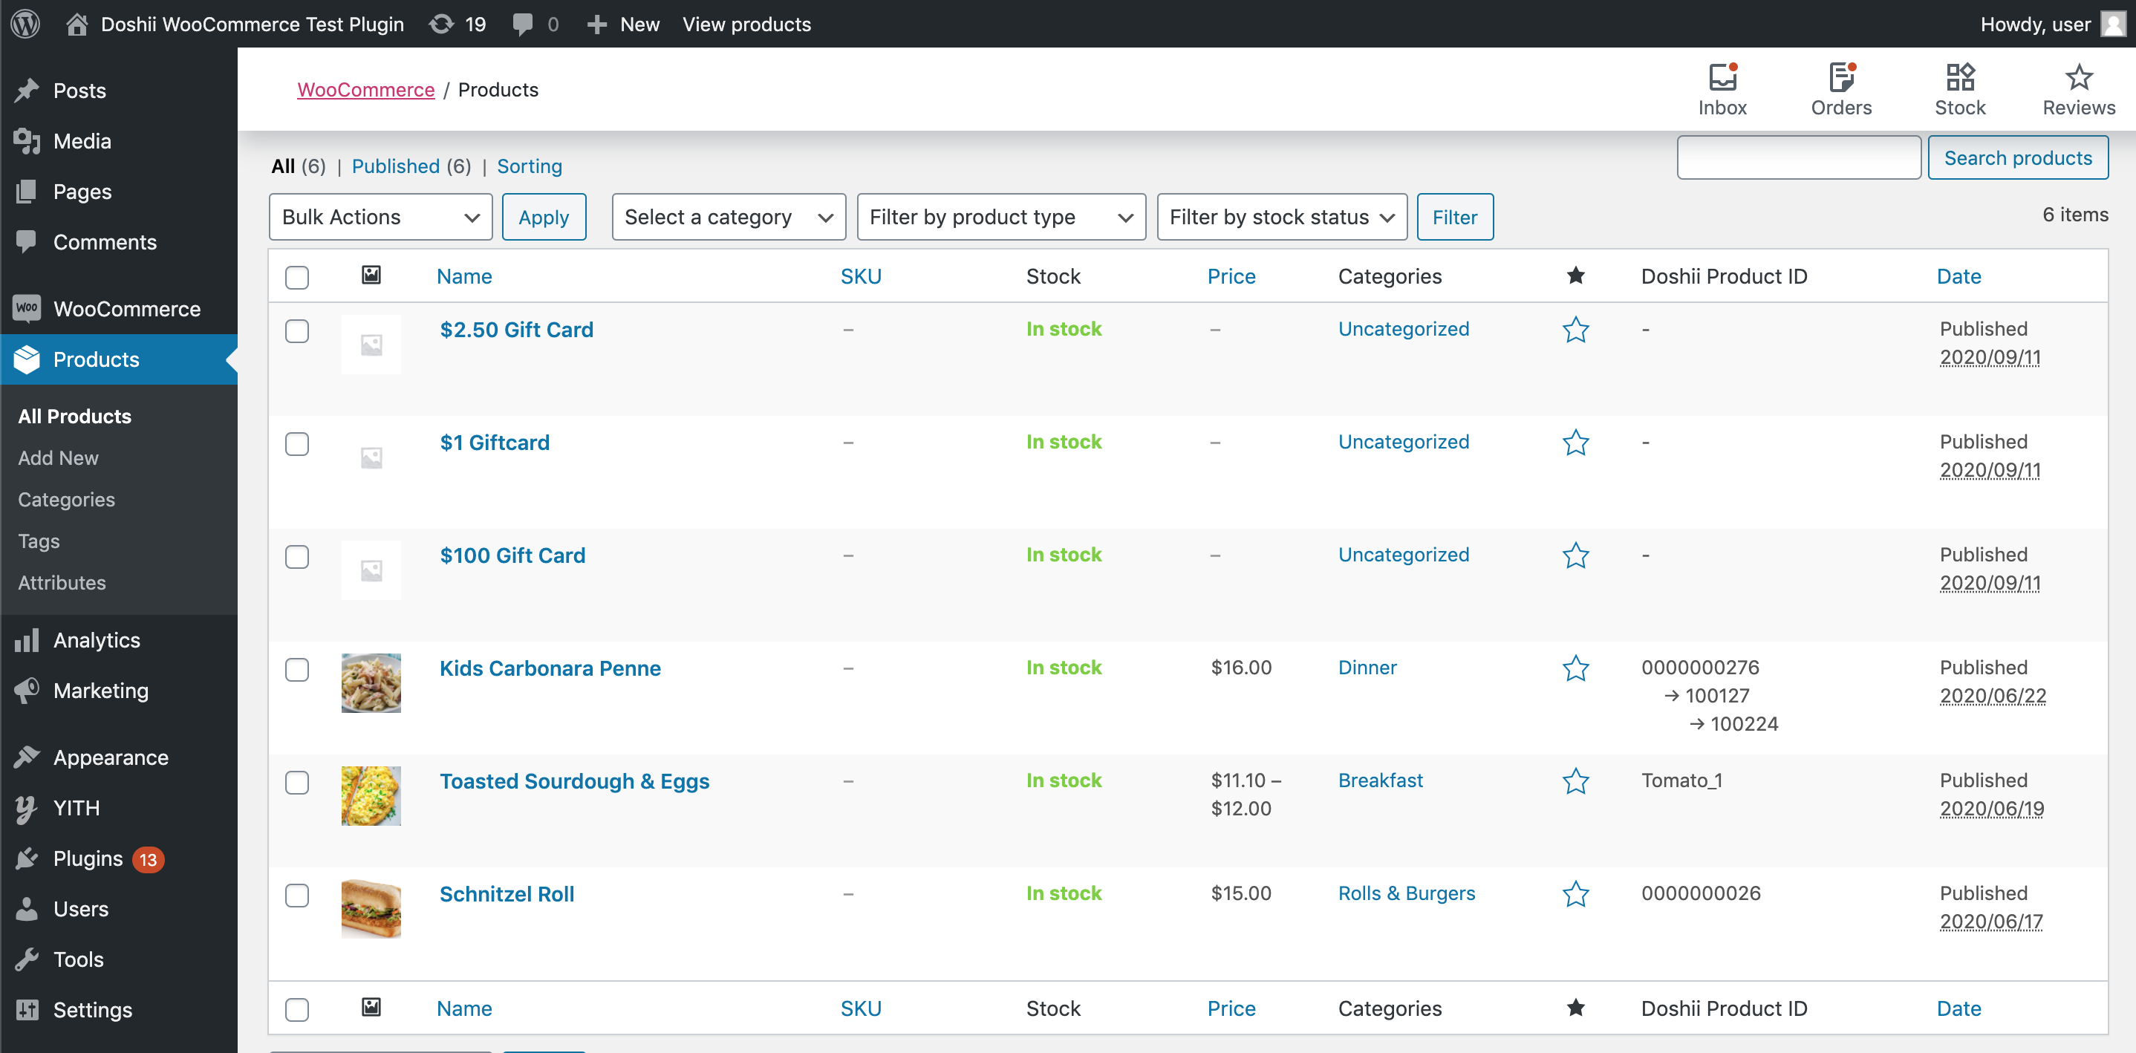2136x1053 pixels.
Task: Open Appearance menu in the sidebar
Action: (120, 758)
